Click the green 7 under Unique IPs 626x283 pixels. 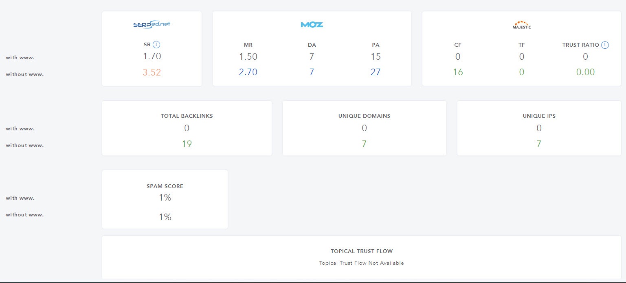539,144
